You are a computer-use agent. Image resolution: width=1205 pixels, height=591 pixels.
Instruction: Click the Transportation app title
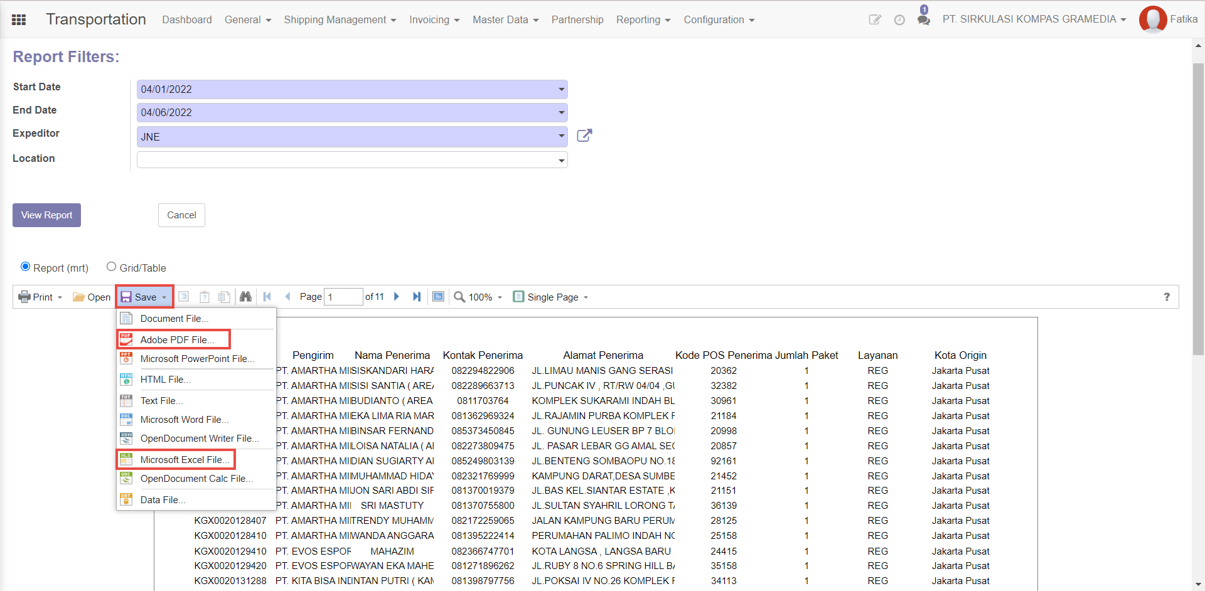[96, 19]
